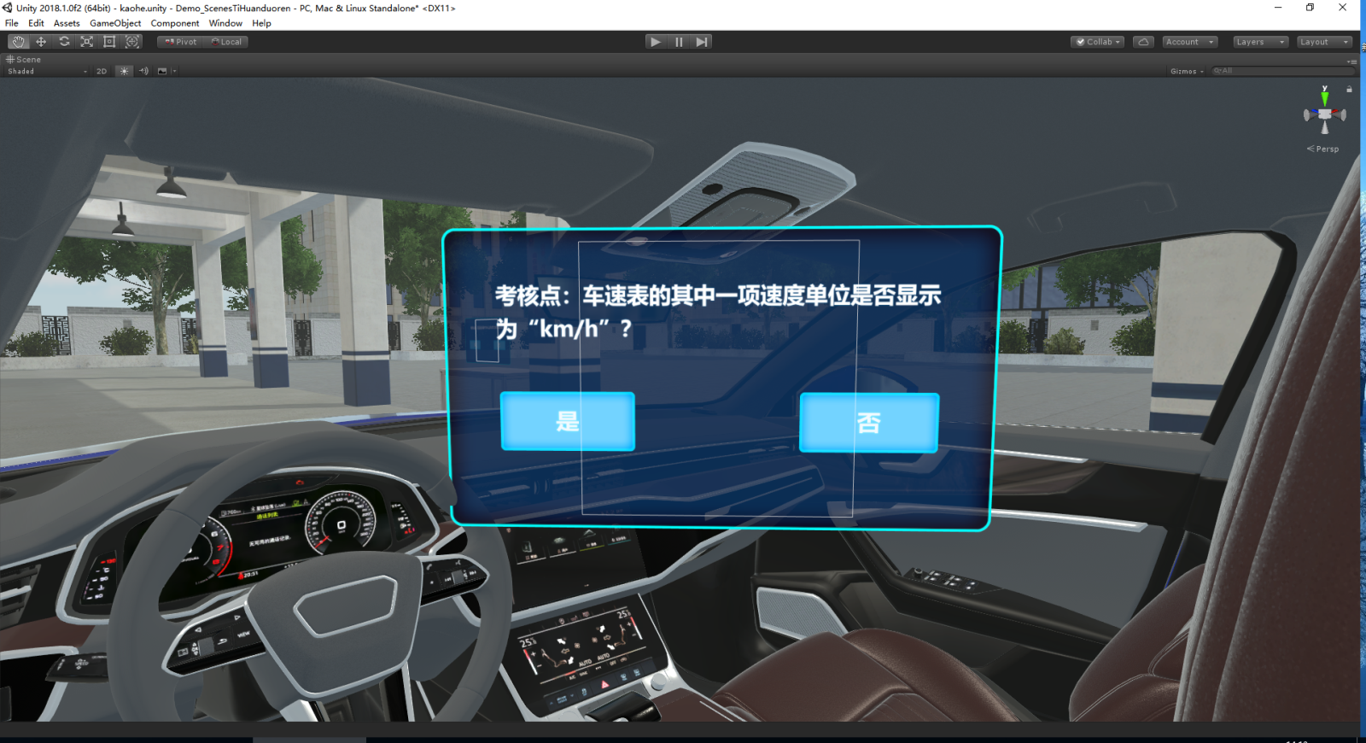This screenshot has height=743, width=1366.
Task: Select the Rotate tool
Action: point(64,42)
